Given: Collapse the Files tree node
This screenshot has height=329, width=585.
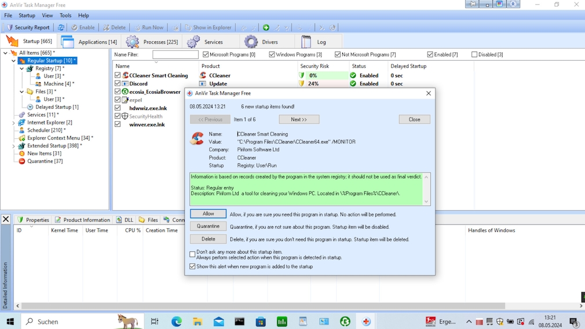Looking at the screenshot, I should (21, 92).
